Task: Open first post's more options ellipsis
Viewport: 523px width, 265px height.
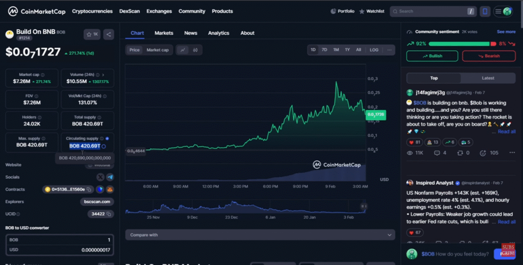Action: pos(512,153)
